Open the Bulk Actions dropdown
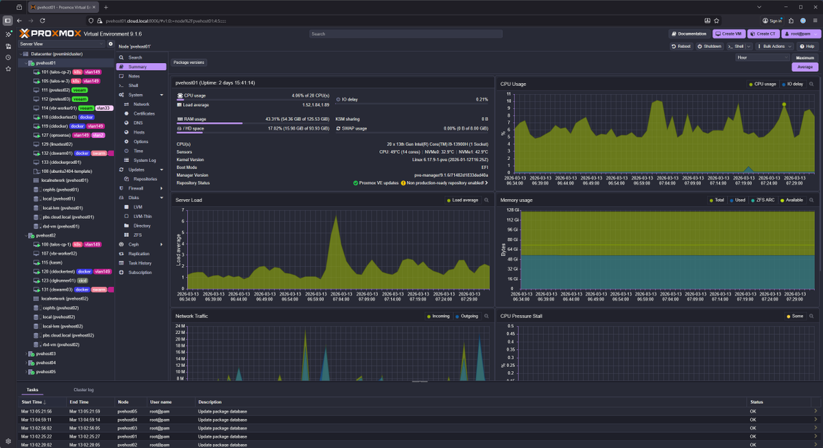823x448 pixels. [774, 46]
